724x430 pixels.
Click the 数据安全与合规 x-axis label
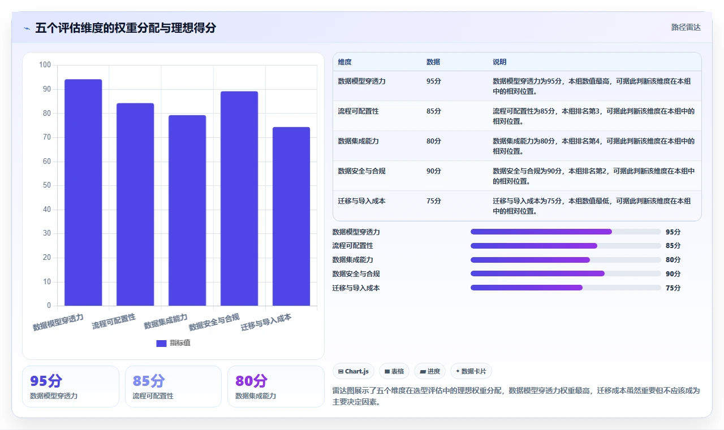click(x=214, y=322)
